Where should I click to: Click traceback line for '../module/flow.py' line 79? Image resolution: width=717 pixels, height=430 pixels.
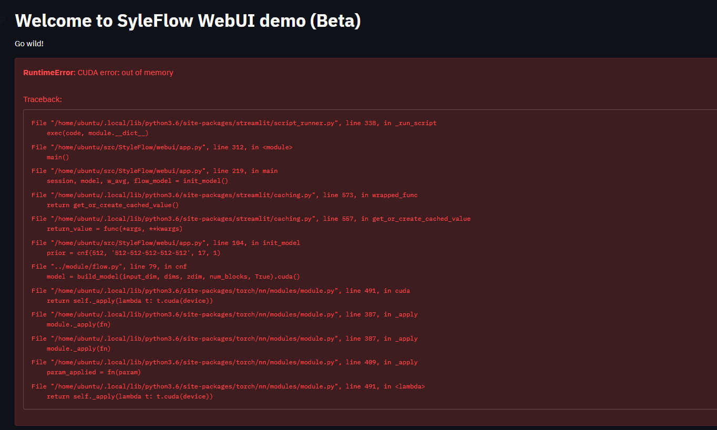[x=109, y=267]
